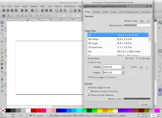Select the Paint Bucket tool
This screenshot has width=162, height=118.
click(2, 79)
